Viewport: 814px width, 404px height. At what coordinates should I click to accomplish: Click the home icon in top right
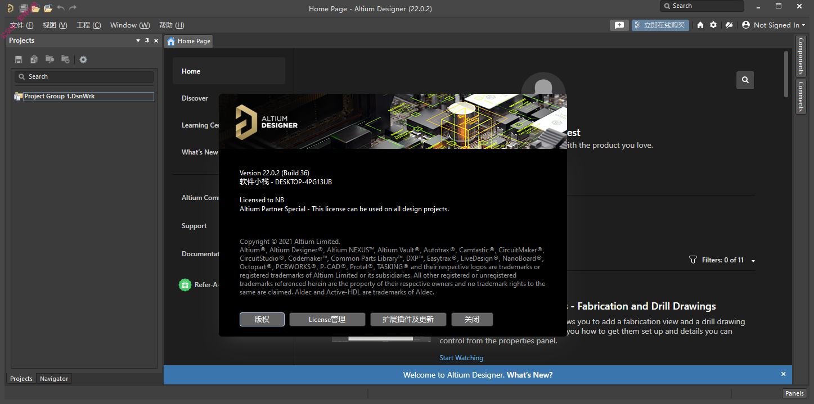tap(700, 25)
